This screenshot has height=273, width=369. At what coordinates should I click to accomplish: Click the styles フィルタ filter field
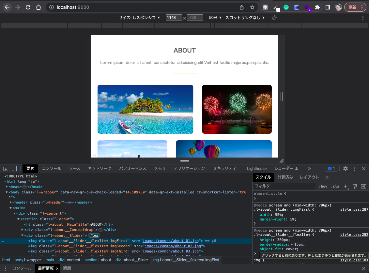[x=284, y=186]
